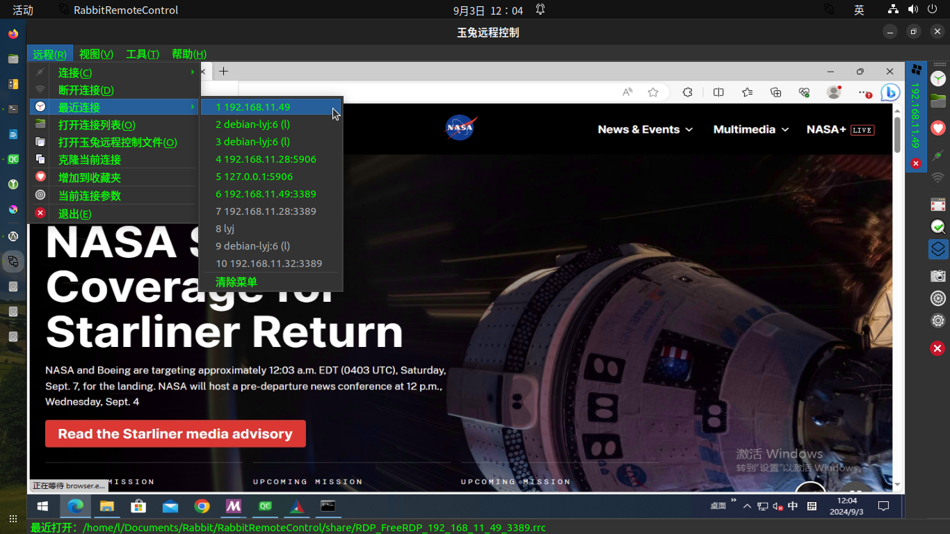This screenshot has width=950, height=534.
Task: Expand the News & Events dropdown
Action: [645, 129]
